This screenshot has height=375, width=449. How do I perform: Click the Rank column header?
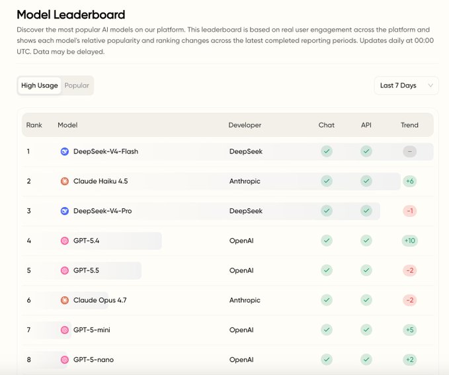point(34,125)
